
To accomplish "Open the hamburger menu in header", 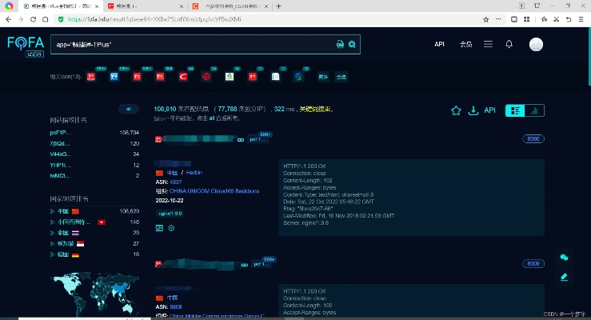I will point(488,44).
